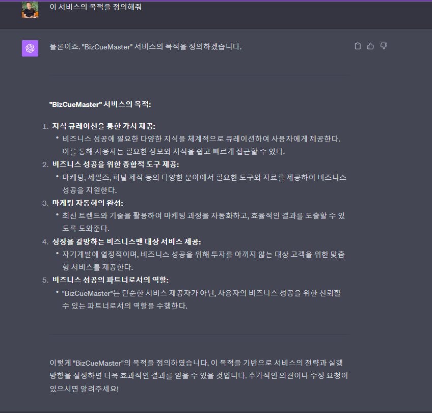Give the response a thumbs up
The image size is (432, 413).
click(370, 46)
